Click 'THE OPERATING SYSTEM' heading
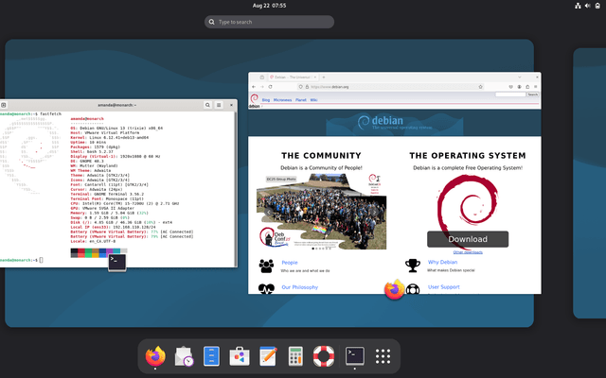Screen dimensions: 606x378 pyautogui.click(x=468, y=155)
